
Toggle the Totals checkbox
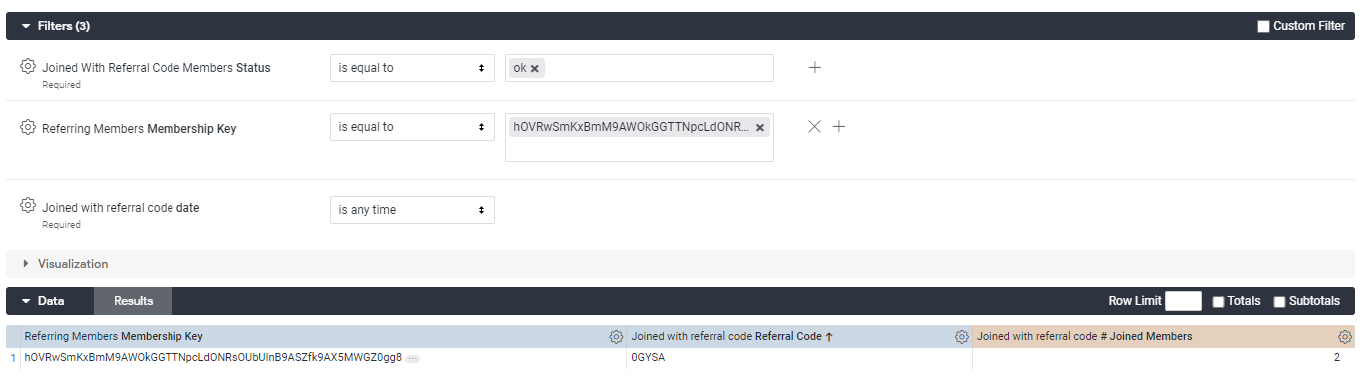pyautogui.click(x=1218, y=301)
